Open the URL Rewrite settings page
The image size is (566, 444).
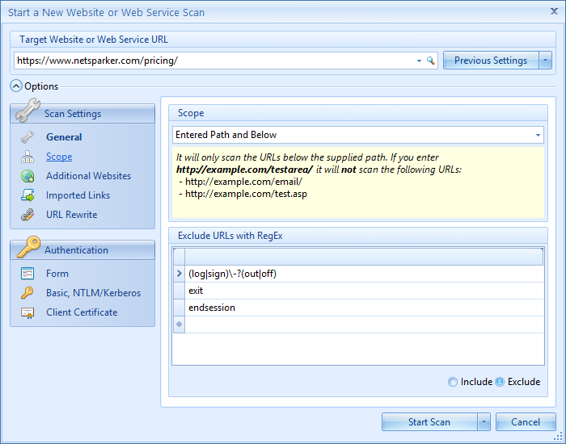[71, 215]
